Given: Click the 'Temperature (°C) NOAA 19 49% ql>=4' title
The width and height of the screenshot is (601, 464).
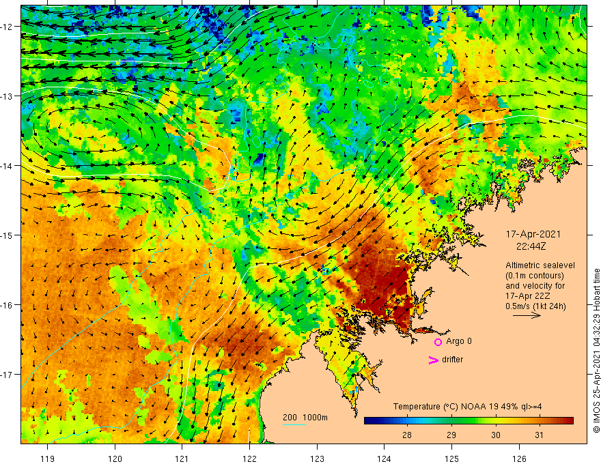Looking at the screenshot, I should (467, 407).
